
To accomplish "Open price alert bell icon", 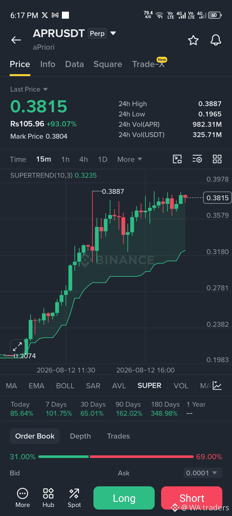I will 216,40.
